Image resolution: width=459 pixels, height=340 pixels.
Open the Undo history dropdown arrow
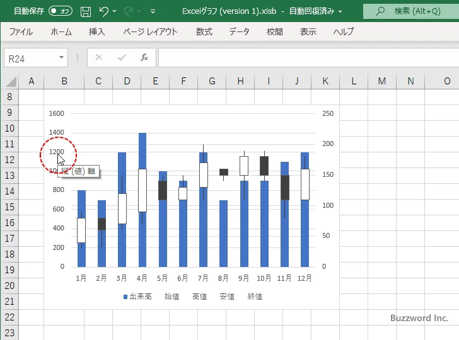pos(115,11)
